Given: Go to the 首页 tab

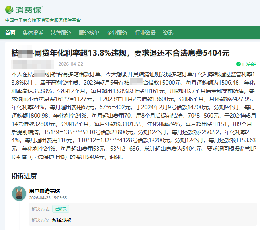Looking at the screenshot, I should (x=10, y=33).
